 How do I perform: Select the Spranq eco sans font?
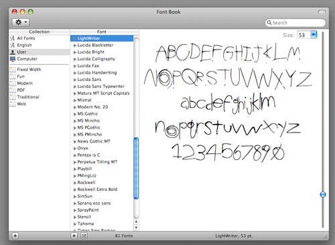[94, 203]
